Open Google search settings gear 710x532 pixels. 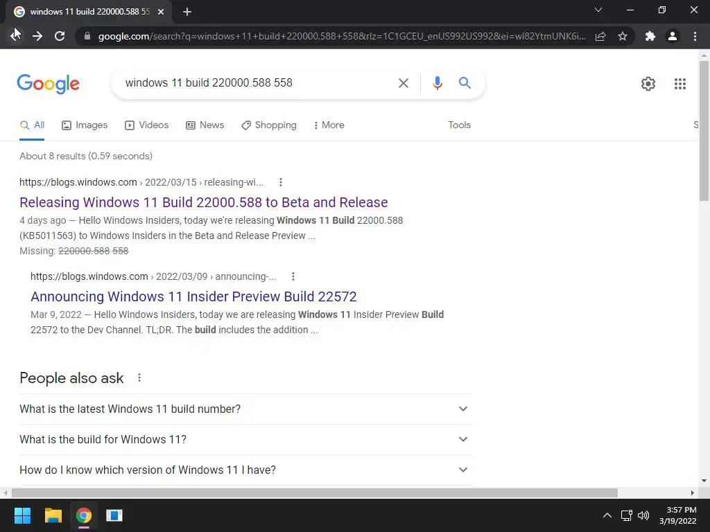[x=648, y=84]
